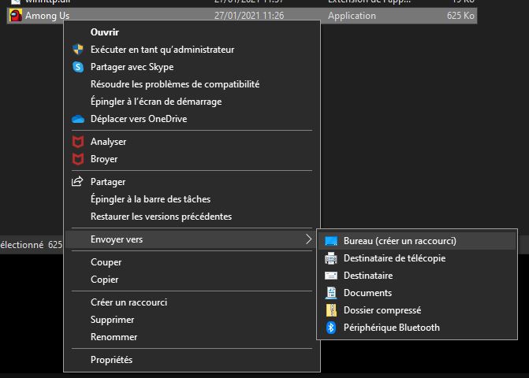This screenshot has width=529, height=378.
Task: Click the Among Us application icon
Action: point(13,16)
